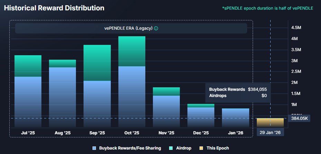The width and height of the screenshot is (321, 154).
Task: Click the blue buyback segment of Jul '25
Action: coord(28,102)
